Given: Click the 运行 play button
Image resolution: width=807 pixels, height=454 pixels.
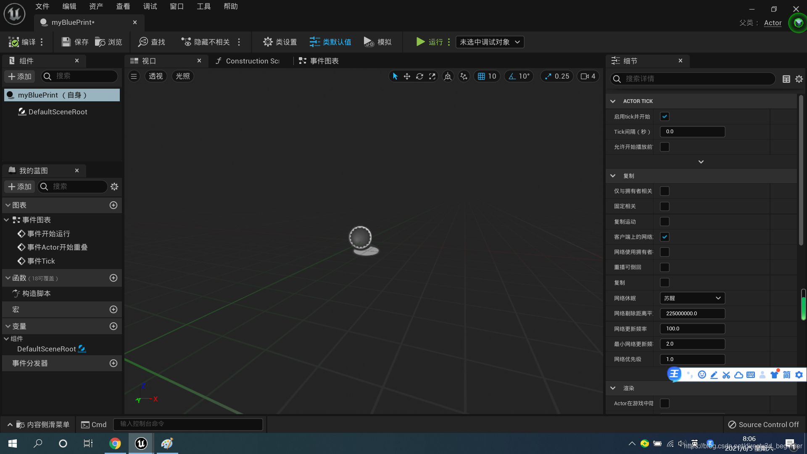Looking at the screenshot, I should point(421,42).
